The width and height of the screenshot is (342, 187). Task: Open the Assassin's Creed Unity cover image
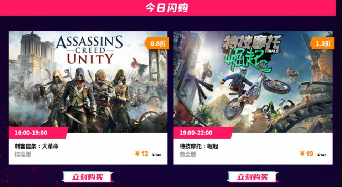(88, 82)
